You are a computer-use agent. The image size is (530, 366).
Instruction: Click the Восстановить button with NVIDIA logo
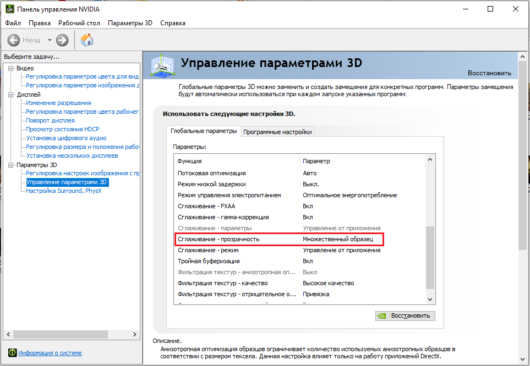405,315
